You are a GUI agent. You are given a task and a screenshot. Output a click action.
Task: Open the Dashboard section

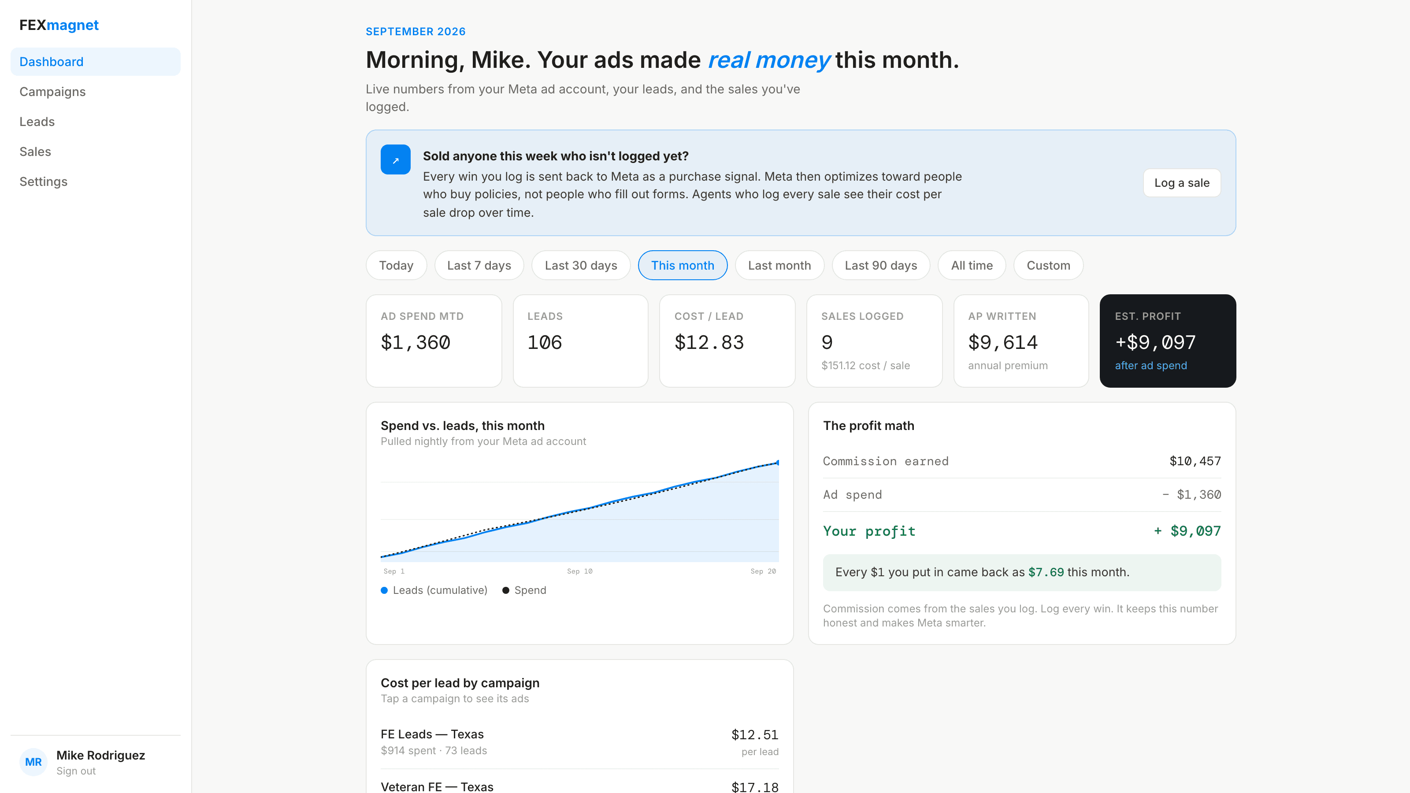(95, 62)
